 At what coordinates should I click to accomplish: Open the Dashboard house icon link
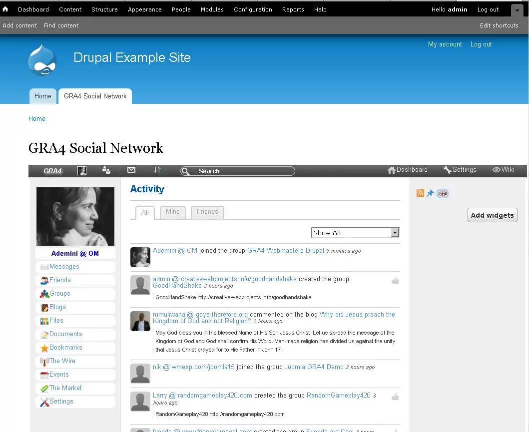click(x=408, y=170)
